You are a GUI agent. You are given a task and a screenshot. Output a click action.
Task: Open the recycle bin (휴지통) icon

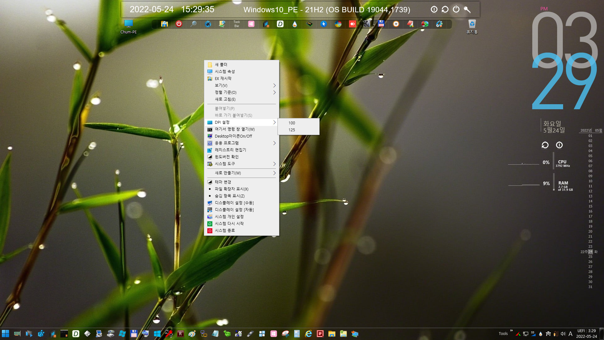click(472, 26)
